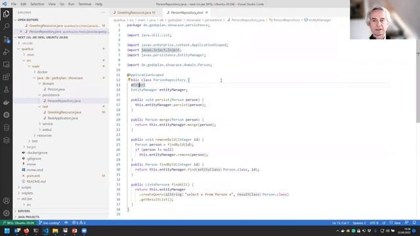The image size is (420, 236).
Task: Open the Source Control view
Action: (6, 39)
